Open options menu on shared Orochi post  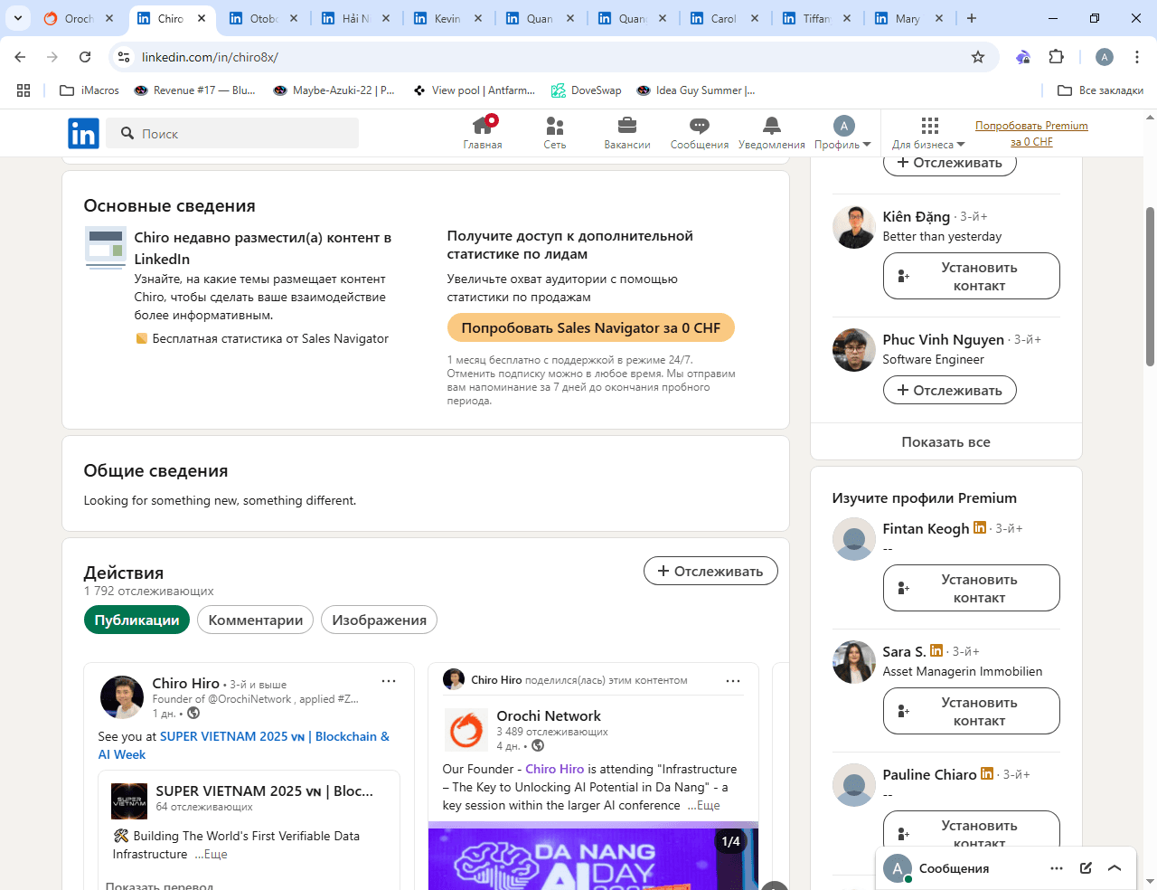pyautogui.click(x=733, y=681)
